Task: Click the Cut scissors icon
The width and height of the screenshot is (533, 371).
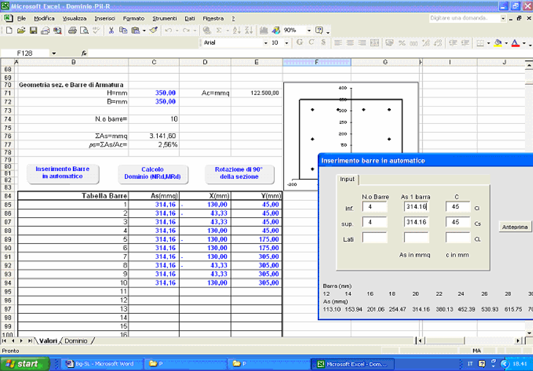Action: (x=111, y=30)
